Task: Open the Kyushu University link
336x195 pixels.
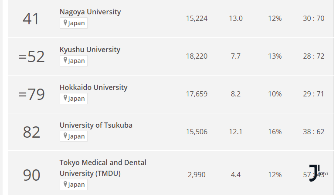Action: pos(90,50)
